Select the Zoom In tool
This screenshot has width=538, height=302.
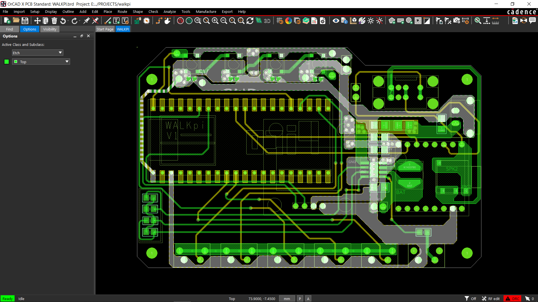click(x=215, y=21)
